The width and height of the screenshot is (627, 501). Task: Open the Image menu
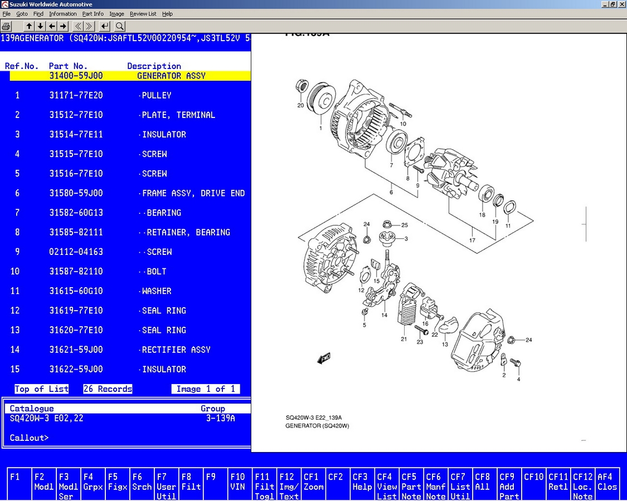coord(117,13)
